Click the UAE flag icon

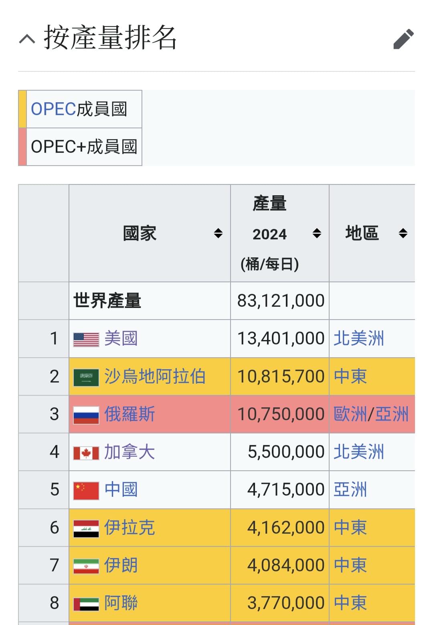[86, 604]
